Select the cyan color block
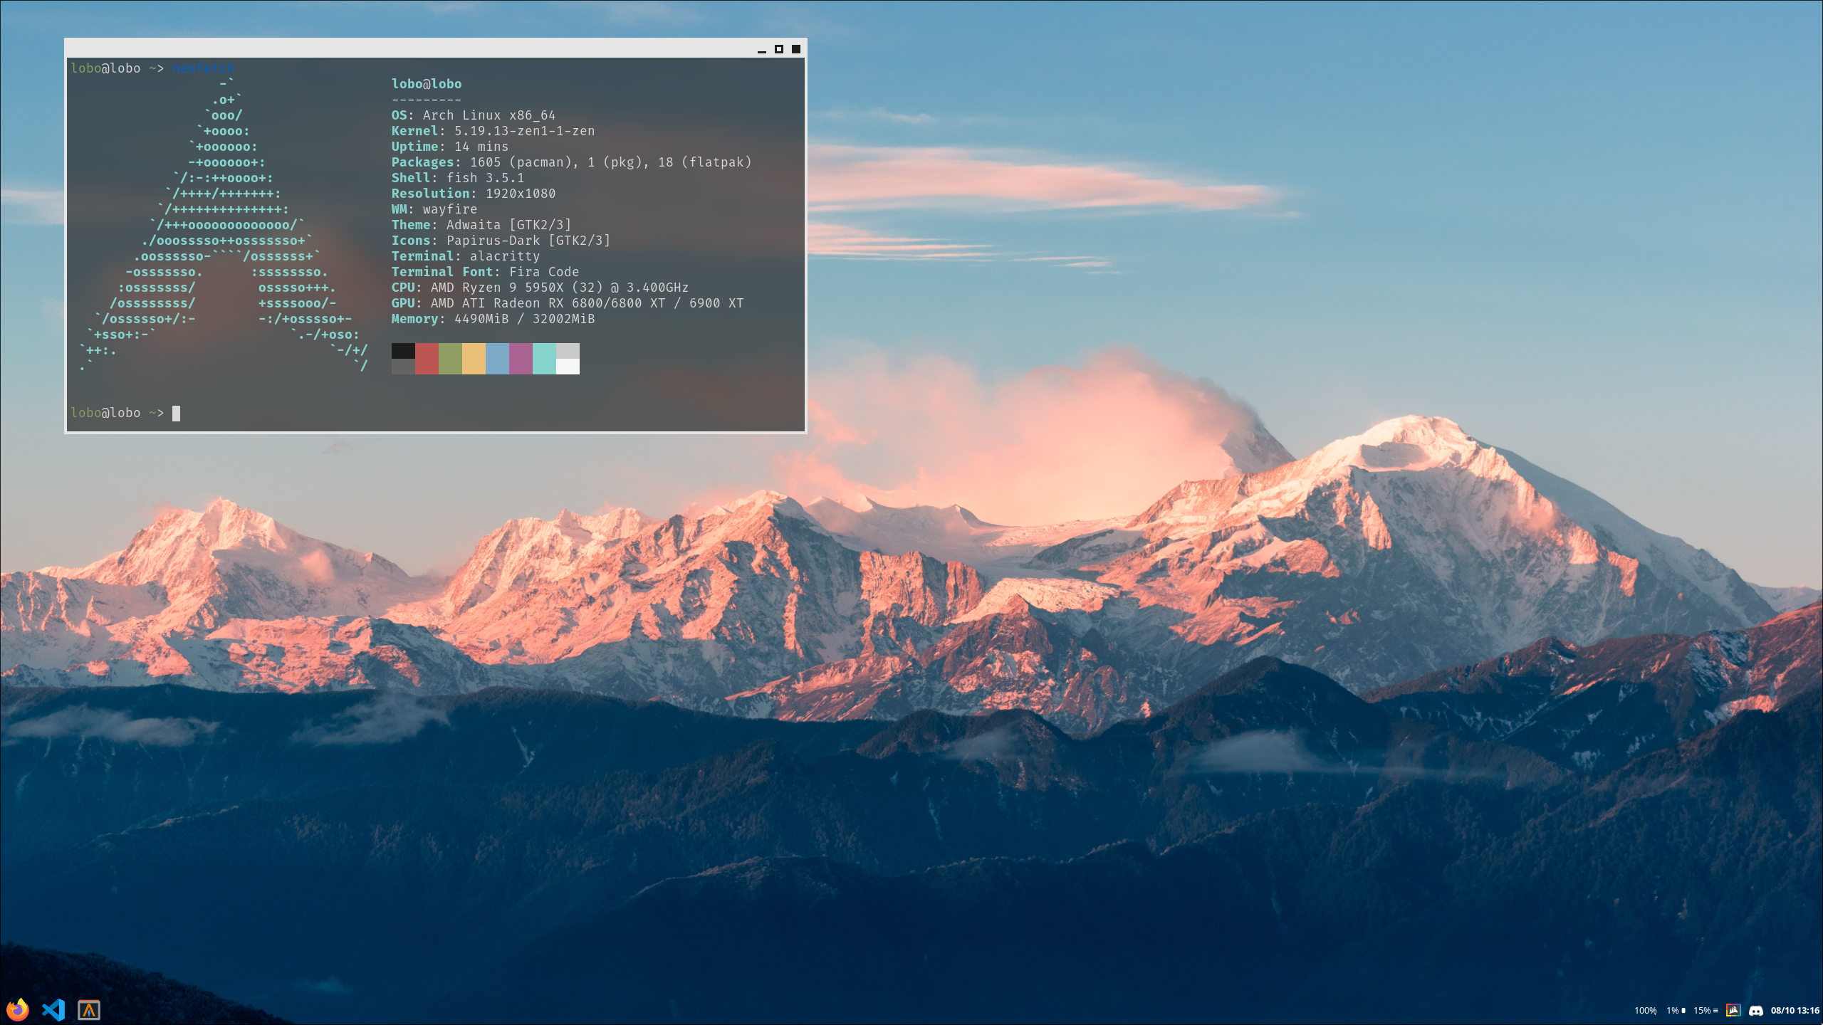 (x=544, y=358)
